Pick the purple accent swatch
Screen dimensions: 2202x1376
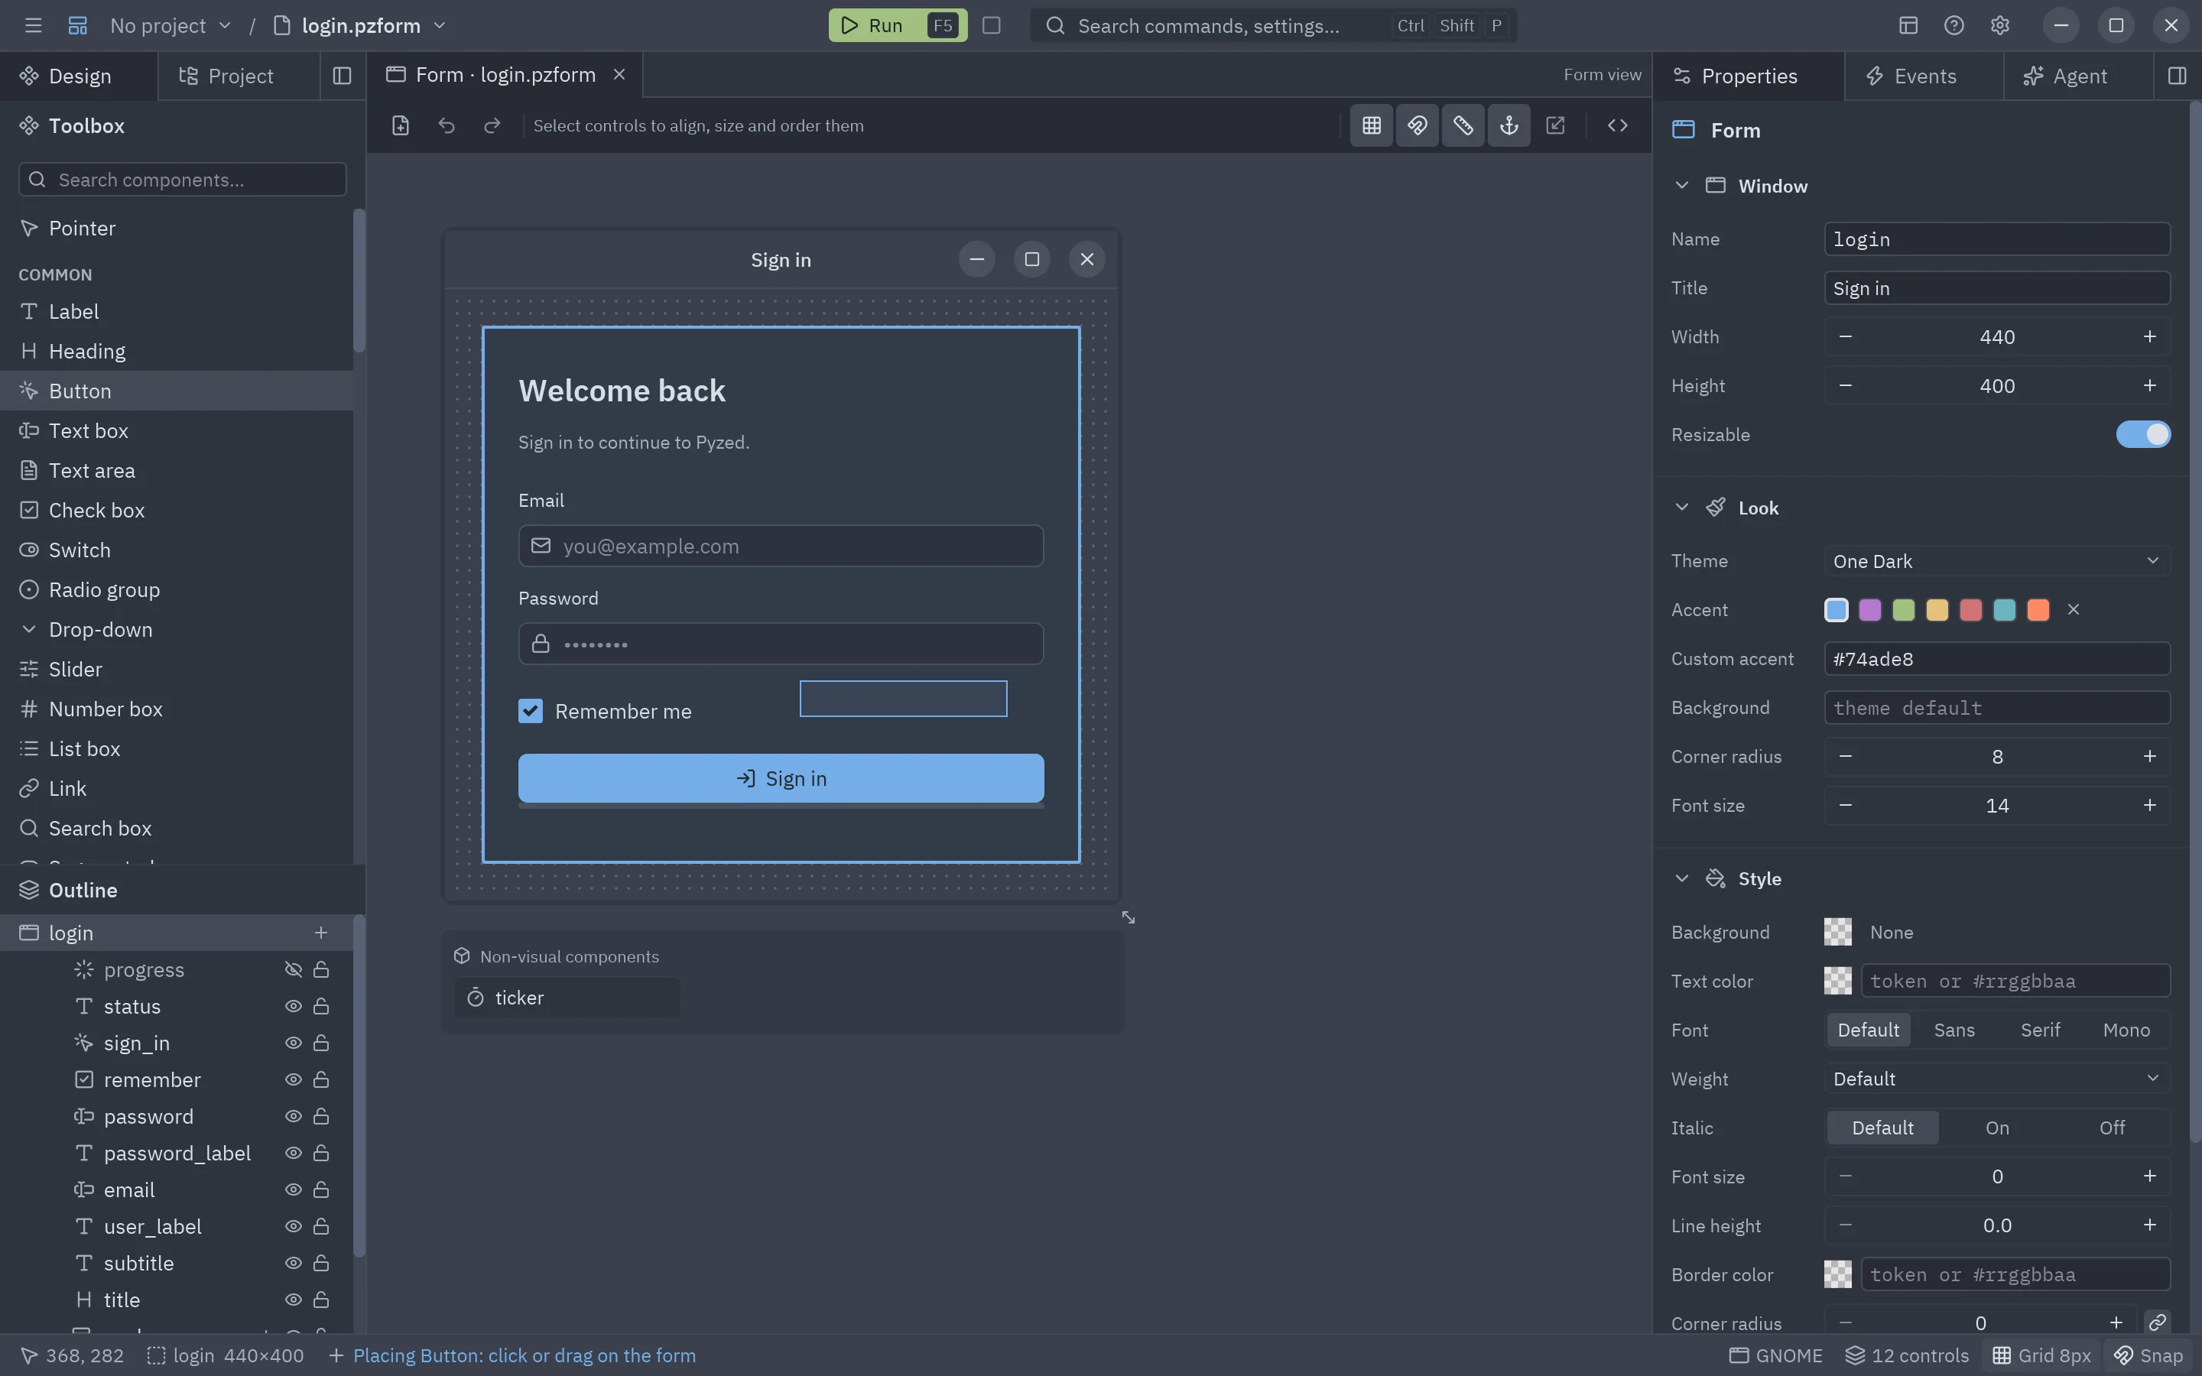[1870, 610]
